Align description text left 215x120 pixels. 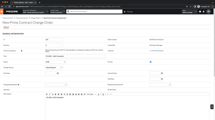pos(56,94)
